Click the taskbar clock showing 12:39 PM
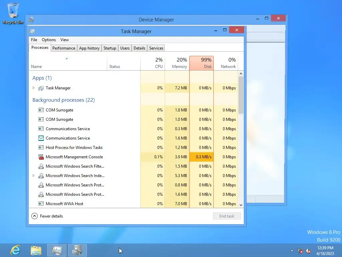342x257 pixels. click(325, 251)
